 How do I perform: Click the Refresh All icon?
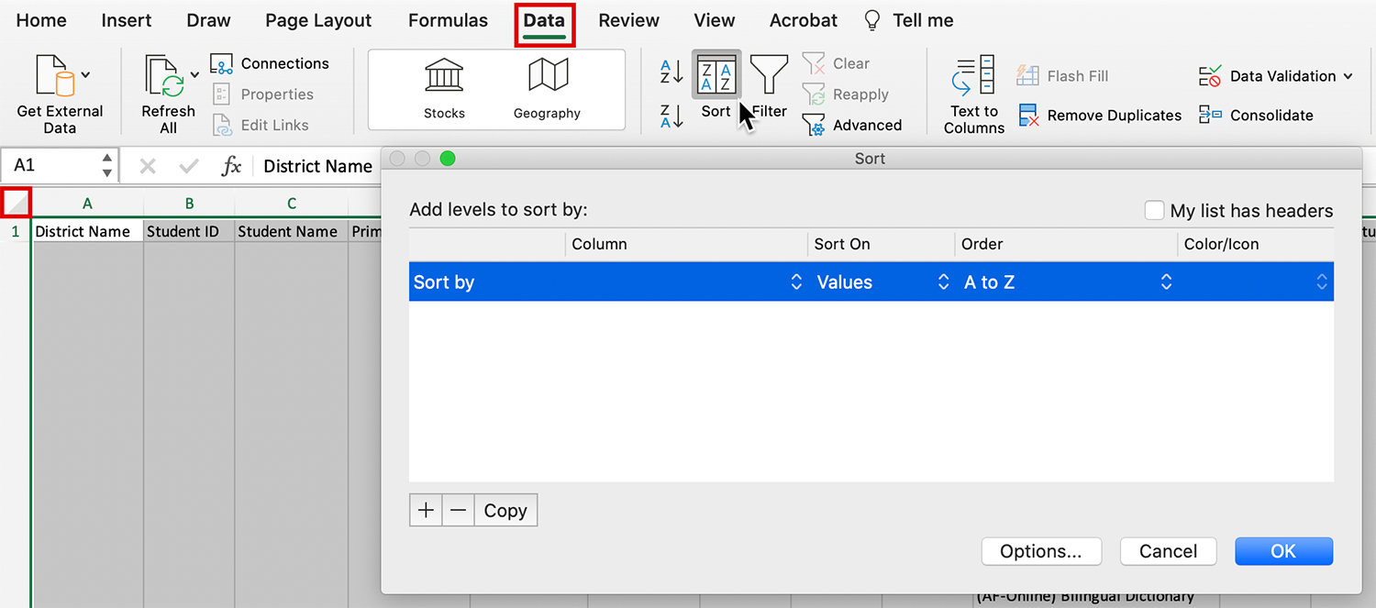[x=166, y=77]
